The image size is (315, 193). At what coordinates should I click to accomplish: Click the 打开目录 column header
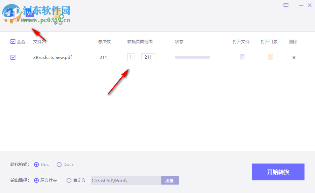coord(269,42)
